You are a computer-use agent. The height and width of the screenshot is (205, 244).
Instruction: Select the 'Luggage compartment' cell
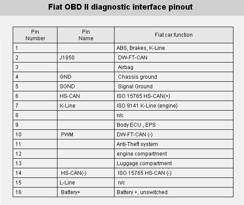coord(174,163)
